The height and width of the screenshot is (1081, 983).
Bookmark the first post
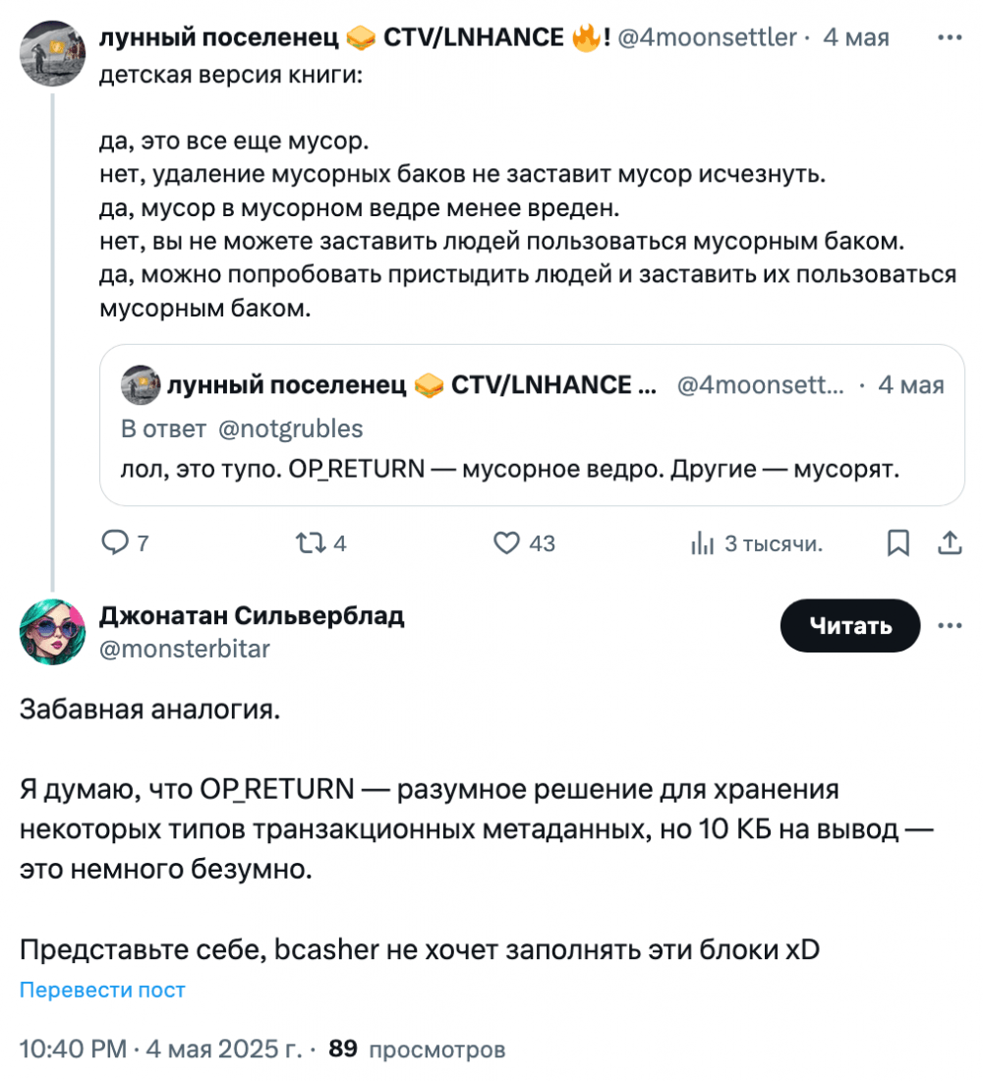[x=898, y=543]
